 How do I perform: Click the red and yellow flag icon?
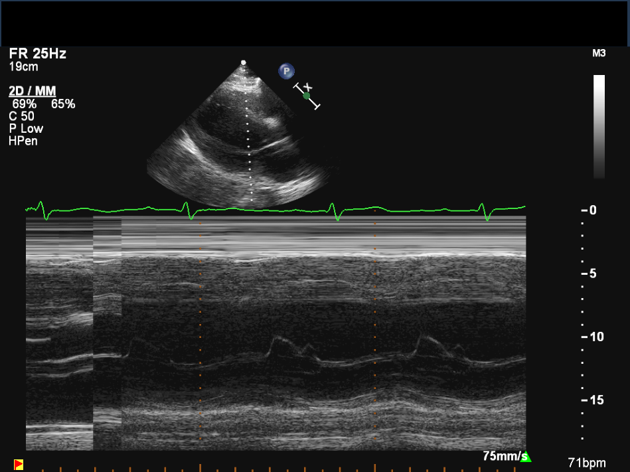point(19,464)
